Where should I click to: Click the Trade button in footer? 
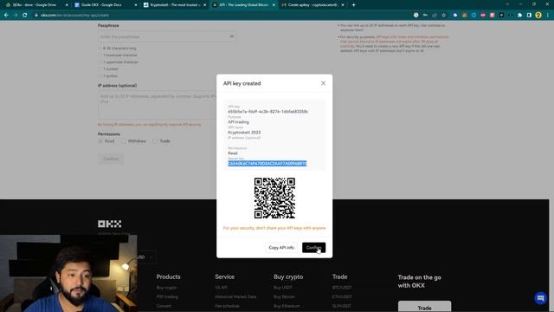tap(424, 307)
